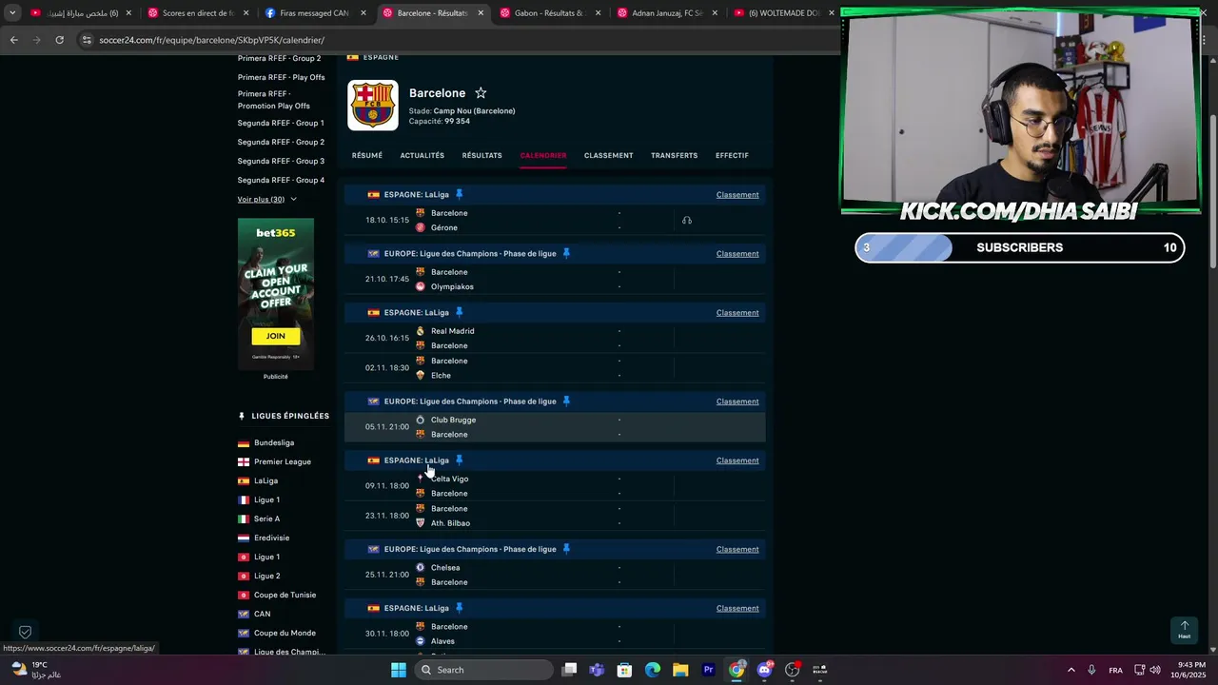This screenshot has height=685, width=1218.
Task: Open the Transferts tab
Action: coord(674,155)
